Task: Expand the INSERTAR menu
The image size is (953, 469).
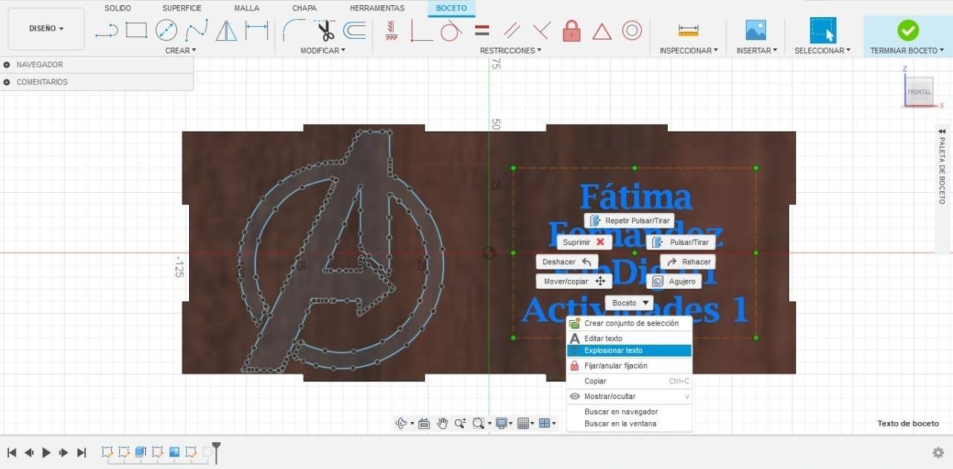Action: pos(756,51)
